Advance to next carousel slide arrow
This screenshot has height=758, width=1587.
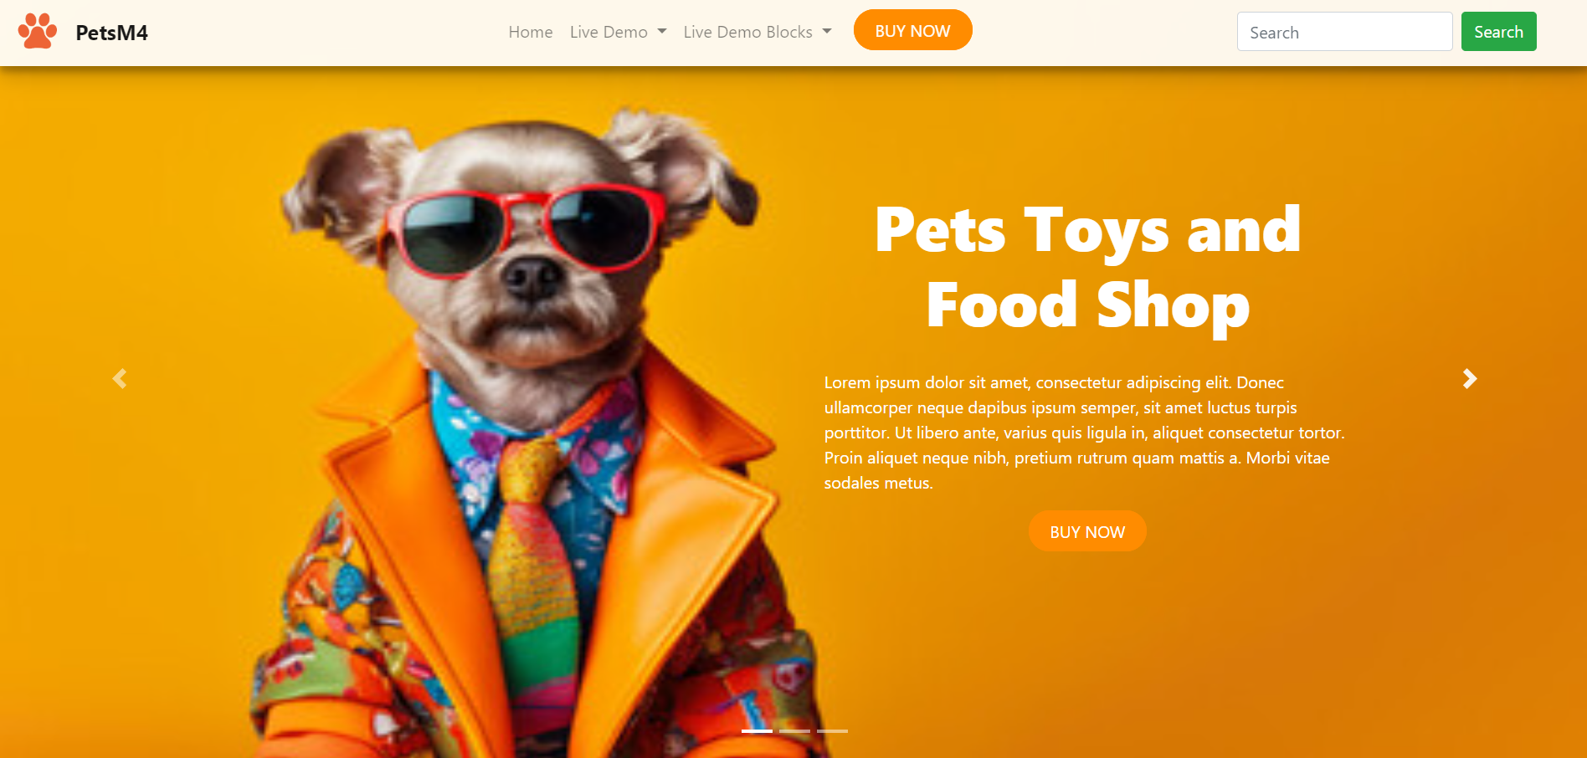(x=1470, y=379)
